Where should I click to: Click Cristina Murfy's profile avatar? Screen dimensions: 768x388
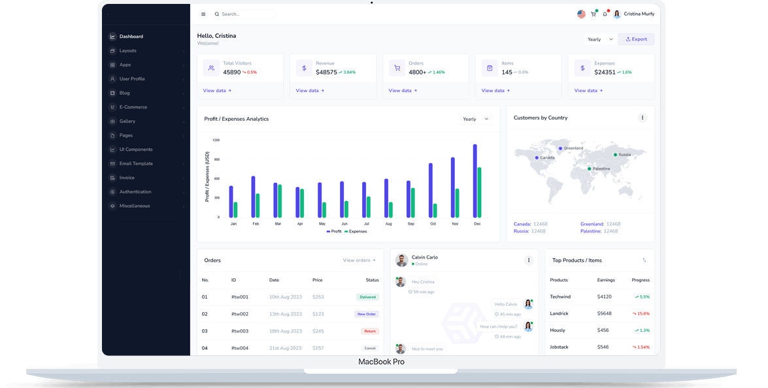pyautogui.click(x=617, y=14)
